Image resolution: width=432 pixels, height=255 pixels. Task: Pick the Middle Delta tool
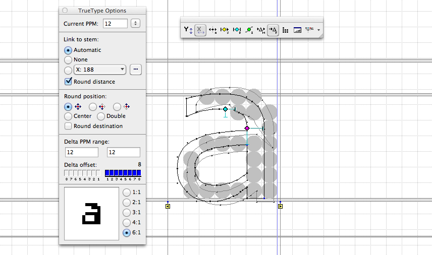pos(261,30)
